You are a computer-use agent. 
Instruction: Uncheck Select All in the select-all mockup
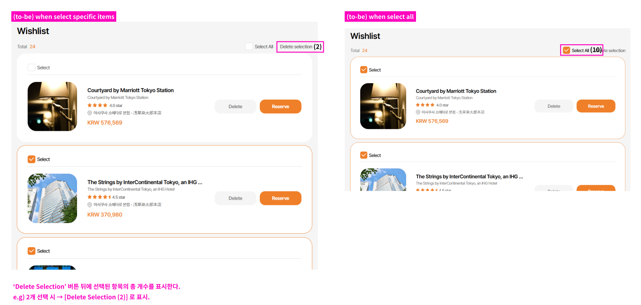(566, 50)
